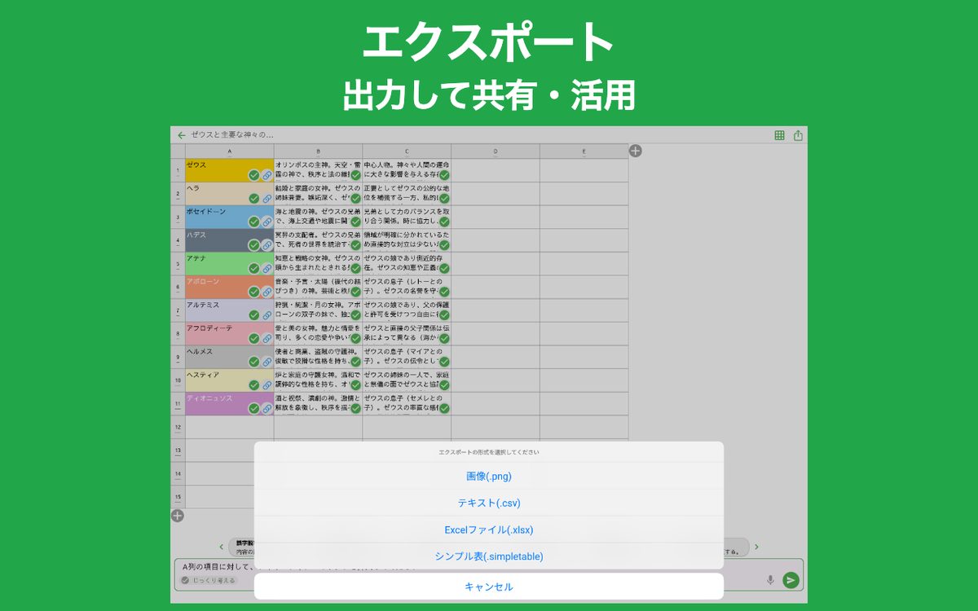
Task: Tap checkmark on 使者と商業 cell
Action: [355, 362]
